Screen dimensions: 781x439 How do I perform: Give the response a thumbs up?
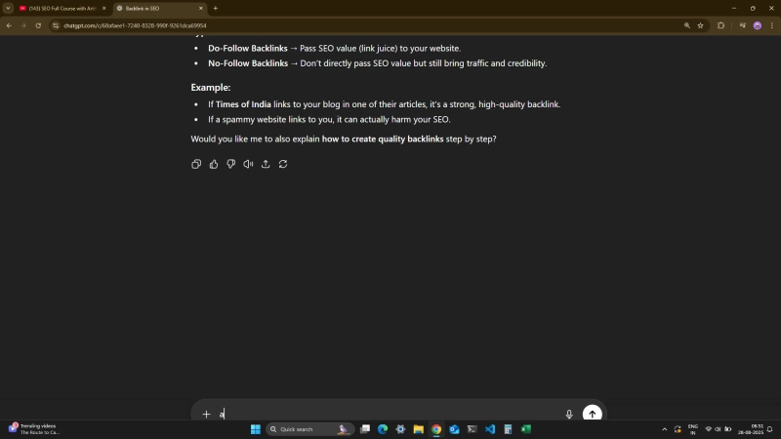pos(214,164)
